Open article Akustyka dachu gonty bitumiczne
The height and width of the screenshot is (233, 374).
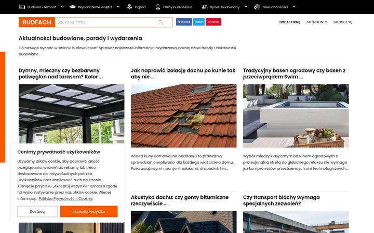pyautogui.click(x=180, y=200)
